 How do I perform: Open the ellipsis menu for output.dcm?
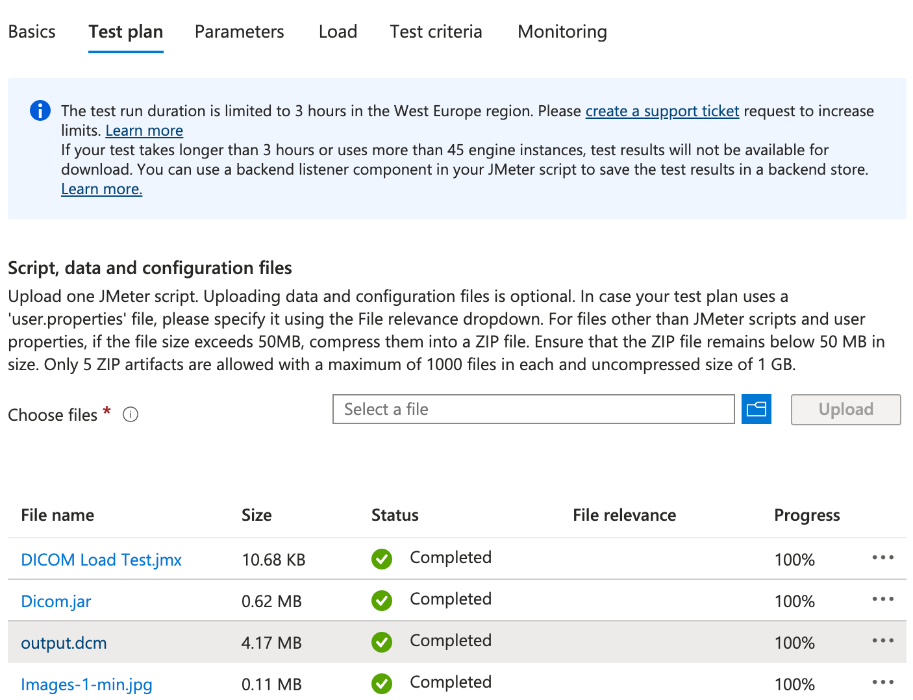(x=883, y=641)
